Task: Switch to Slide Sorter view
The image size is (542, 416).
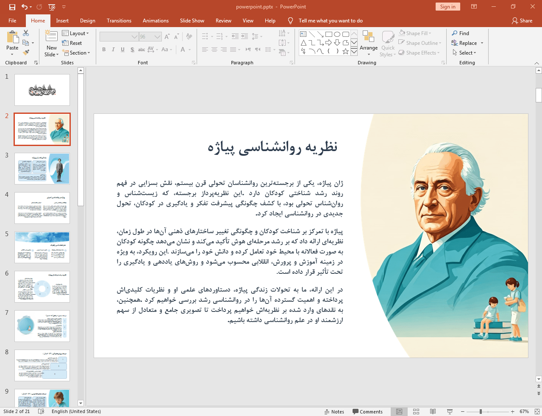Action: (x=416, y=411)
